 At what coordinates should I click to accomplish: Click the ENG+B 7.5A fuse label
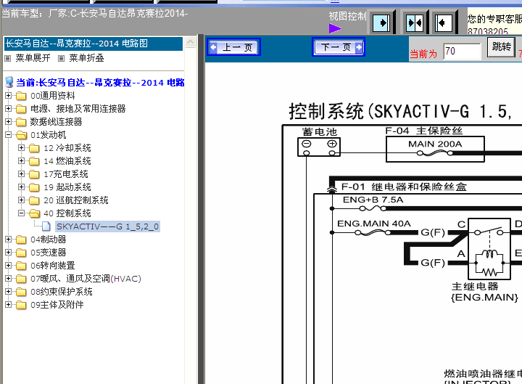point(373,200)
